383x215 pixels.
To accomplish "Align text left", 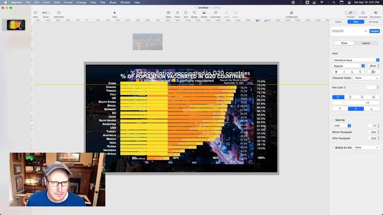I will 338,97.
